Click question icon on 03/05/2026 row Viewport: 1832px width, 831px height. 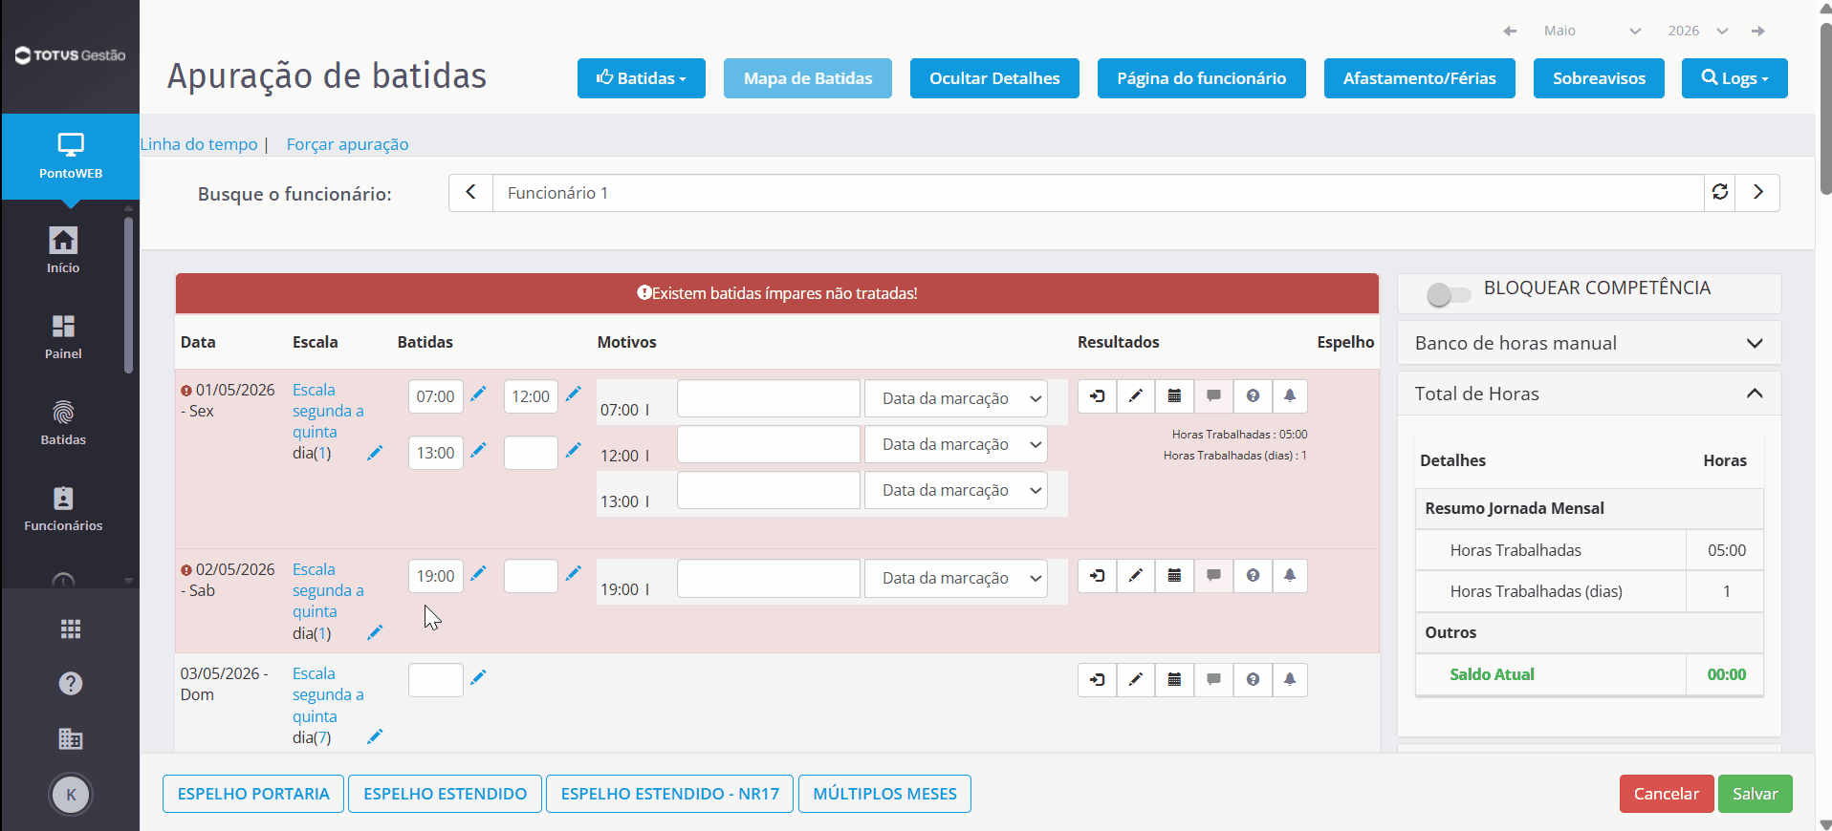click(x=1253, y=679)
